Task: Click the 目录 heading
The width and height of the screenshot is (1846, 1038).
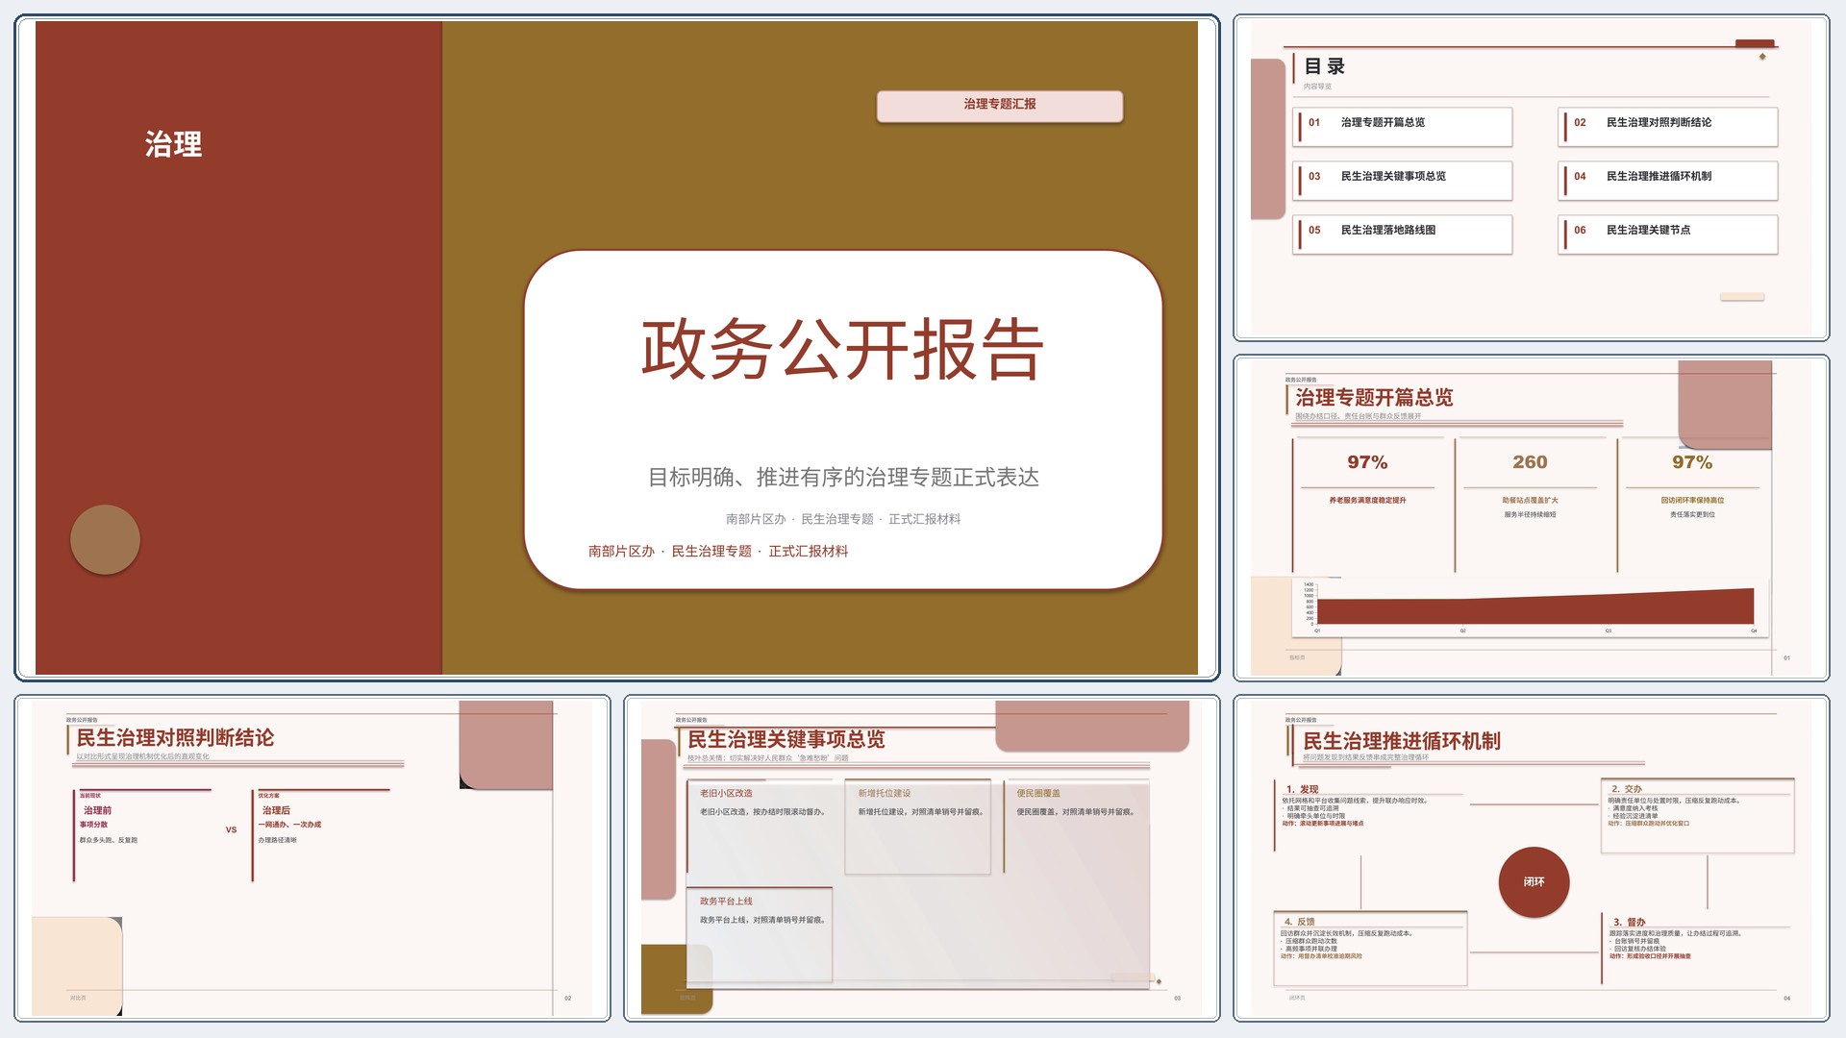Action: 1325,67
